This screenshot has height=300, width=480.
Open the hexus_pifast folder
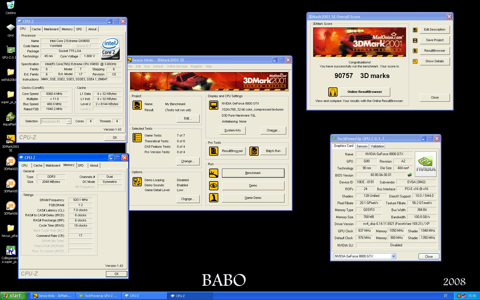coord(11,228)
